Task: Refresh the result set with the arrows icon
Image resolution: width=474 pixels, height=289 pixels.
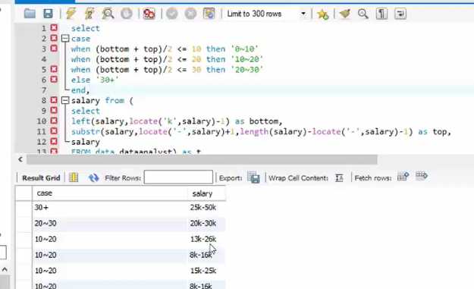Action: point(94,177)
